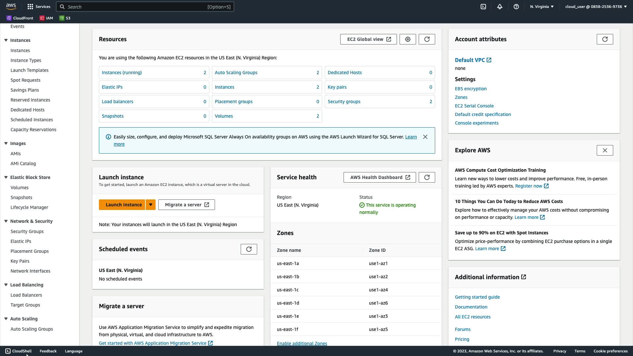Open the Resources settings gear
Viewport: 633px width, 356px height.
click(408, 39)
